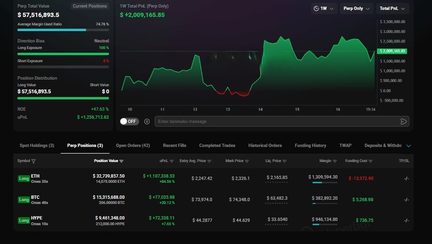The image size is (432, 244).
Task: Expand more tabs chevron after Deposits
Action: click(408, 146)
